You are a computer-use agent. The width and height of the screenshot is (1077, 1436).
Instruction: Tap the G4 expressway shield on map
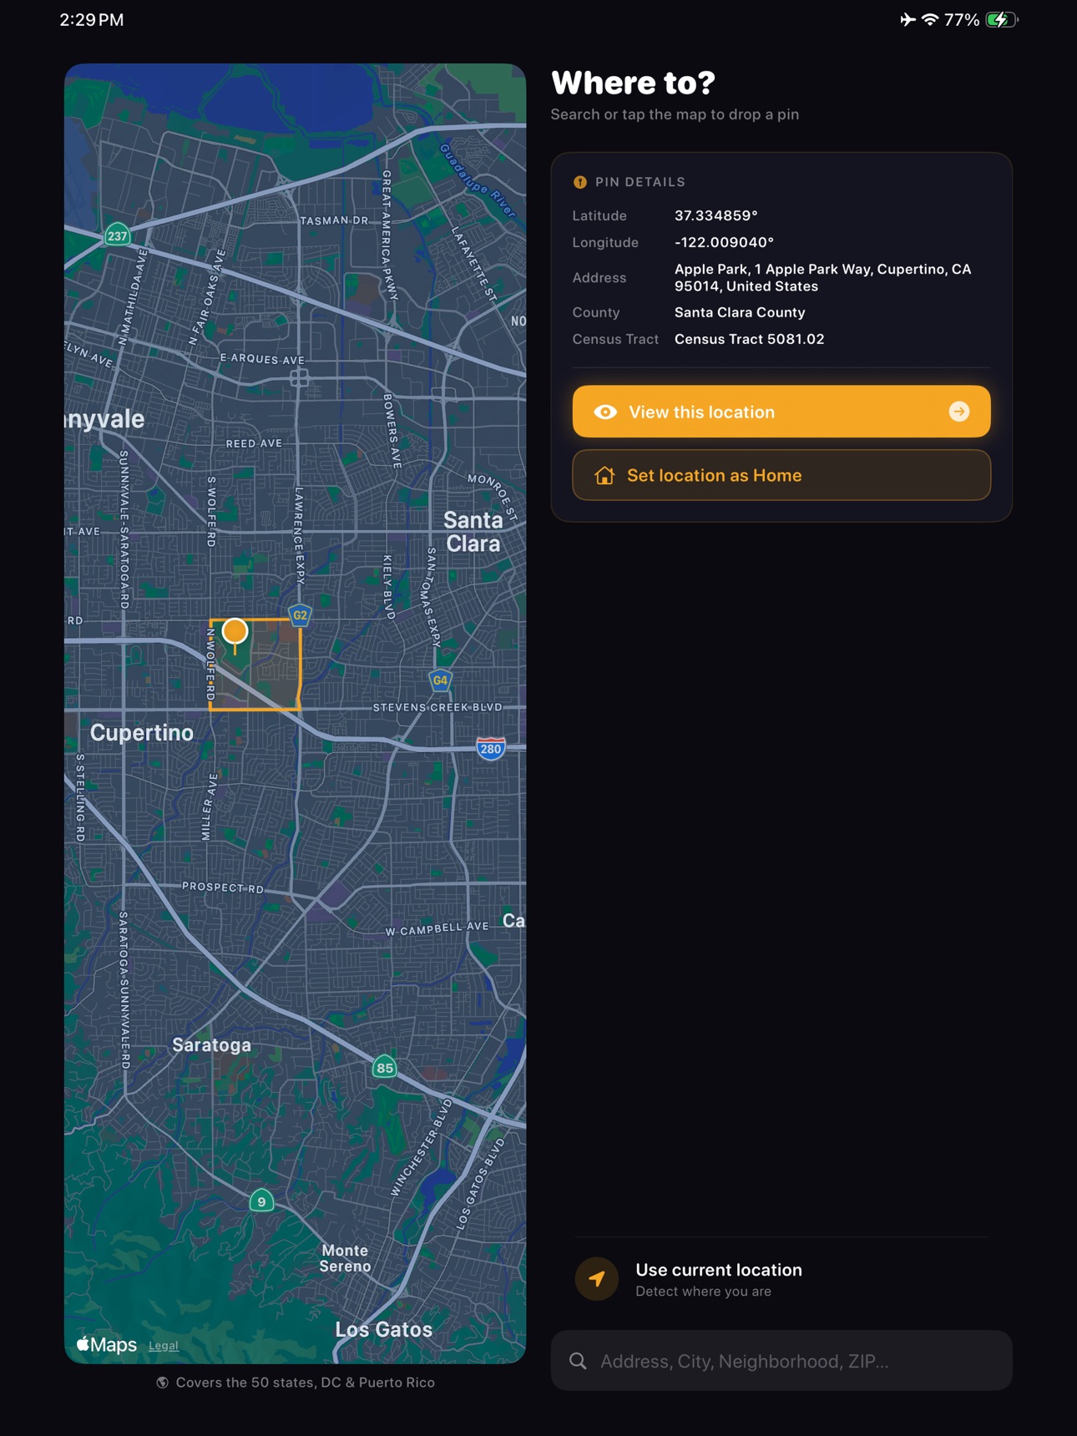pyautogui.click(x=440, y=680)
